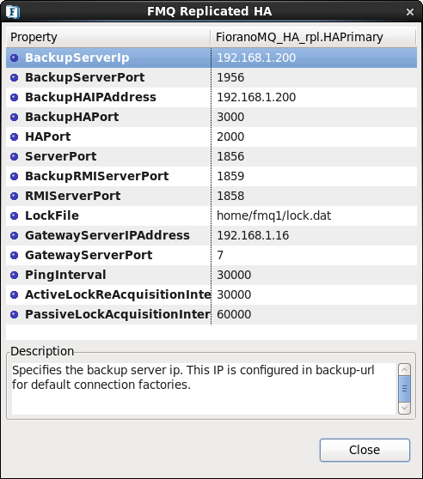
Task: Click the bullet icon beside PingInterval
Action: point(15,275)
